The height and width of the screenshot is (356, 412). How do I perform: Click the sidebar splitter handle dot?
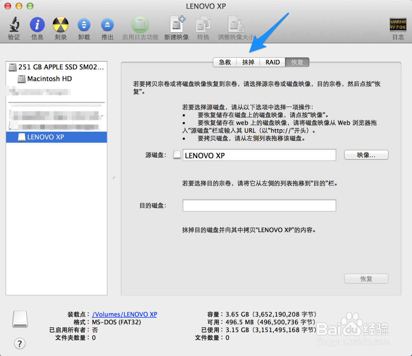(114, 178)
